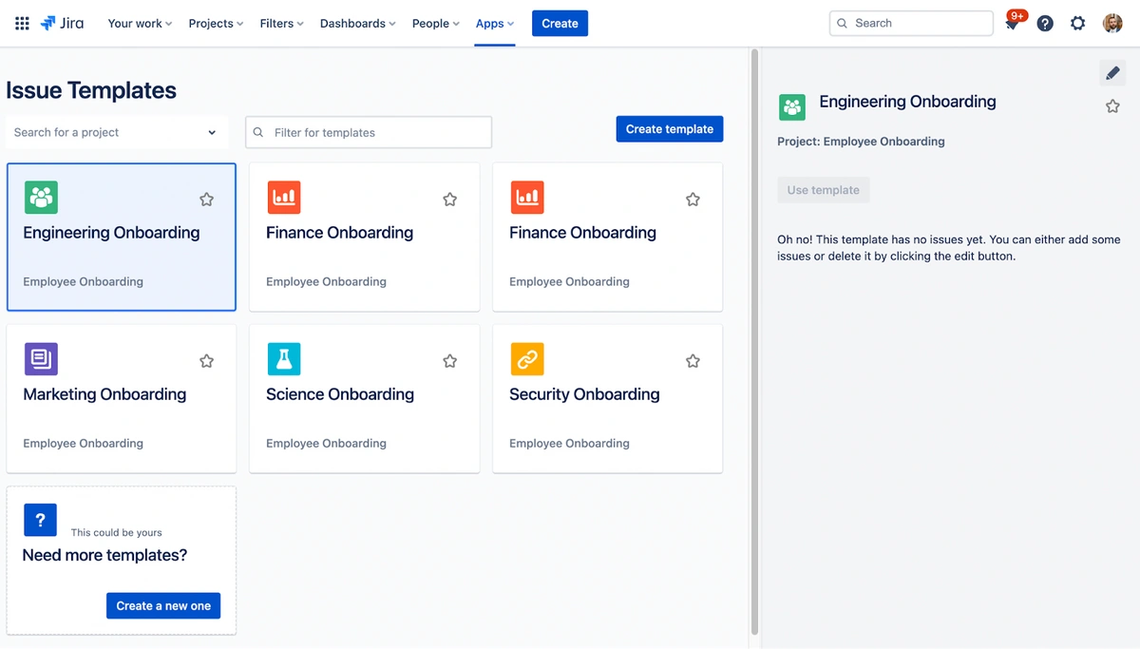Click the Create template button
The image size is (1140, 649).
[669, 128]
